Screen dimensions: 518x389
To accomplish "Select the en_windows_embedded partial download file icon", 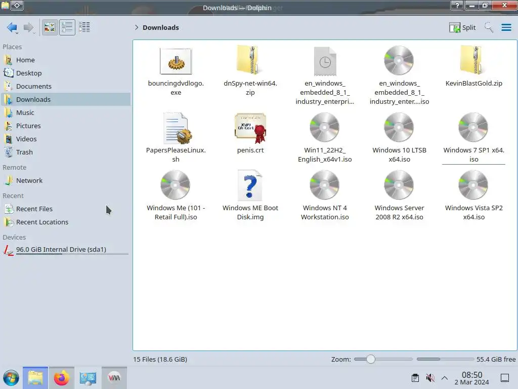I will pyautogui.click(x=325, y=61).
